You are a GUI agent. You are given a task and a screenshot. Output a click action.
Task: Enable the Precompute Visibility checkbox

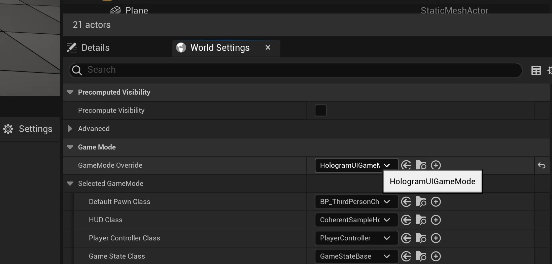[320, 110]
